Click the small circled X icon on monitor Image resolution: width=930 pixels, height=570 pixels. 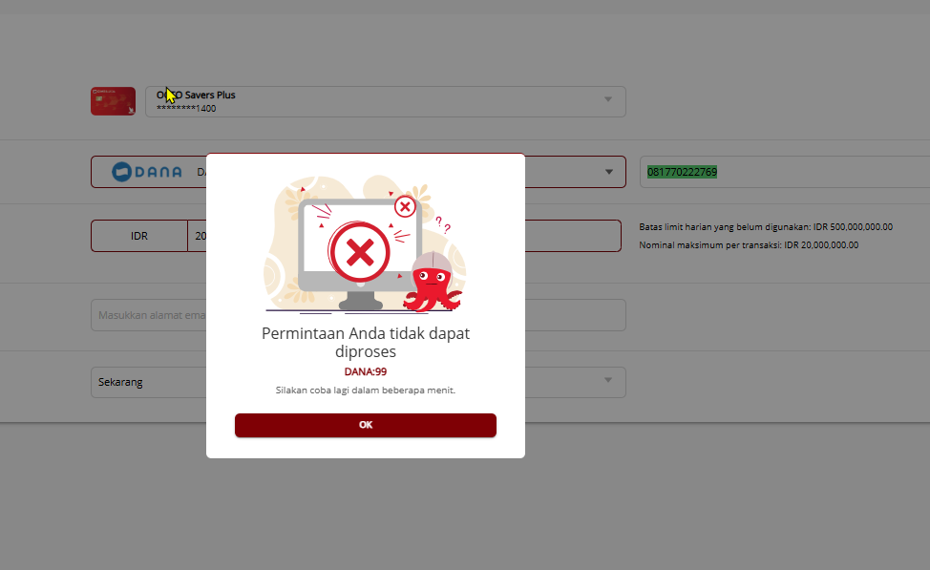405,207
